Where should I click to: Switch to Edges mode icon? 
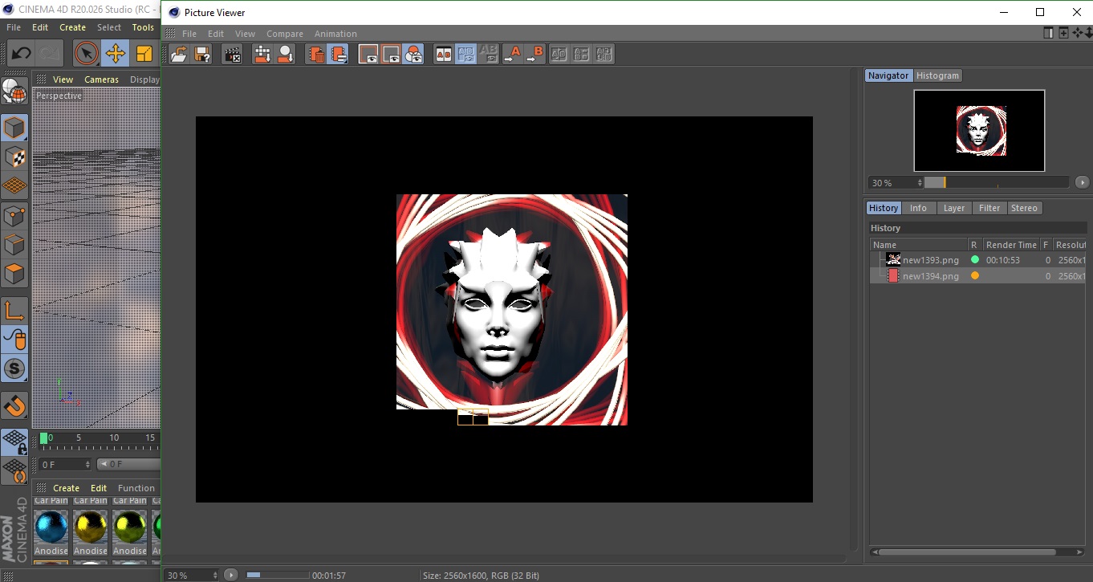pyautogui.click(x=14, y=244)
